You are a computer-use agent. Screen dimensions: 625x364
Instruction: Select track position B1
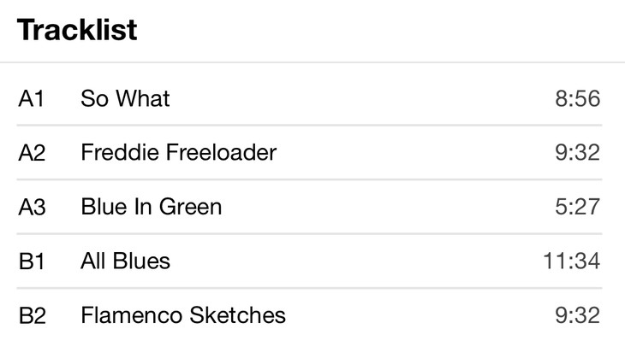point(31,261)
